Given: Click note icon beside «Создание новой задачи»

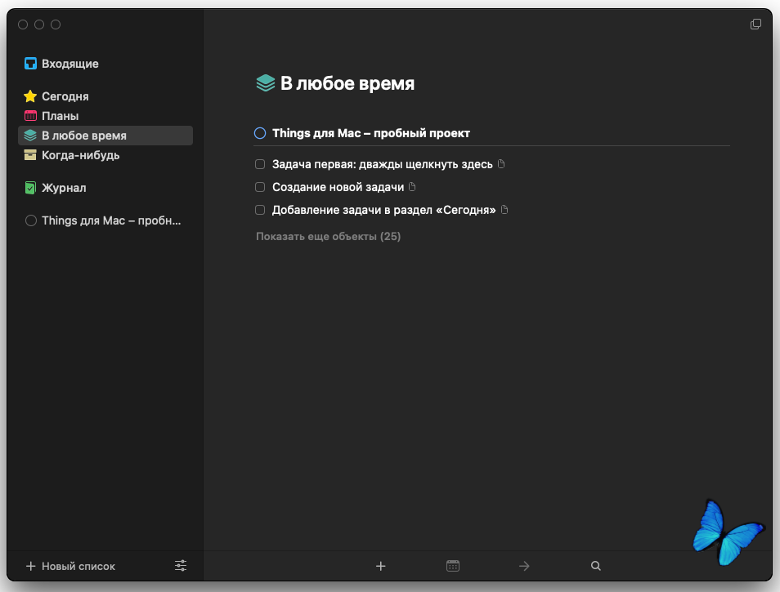Looking at the screenshot, I should (x=412, y=187).
